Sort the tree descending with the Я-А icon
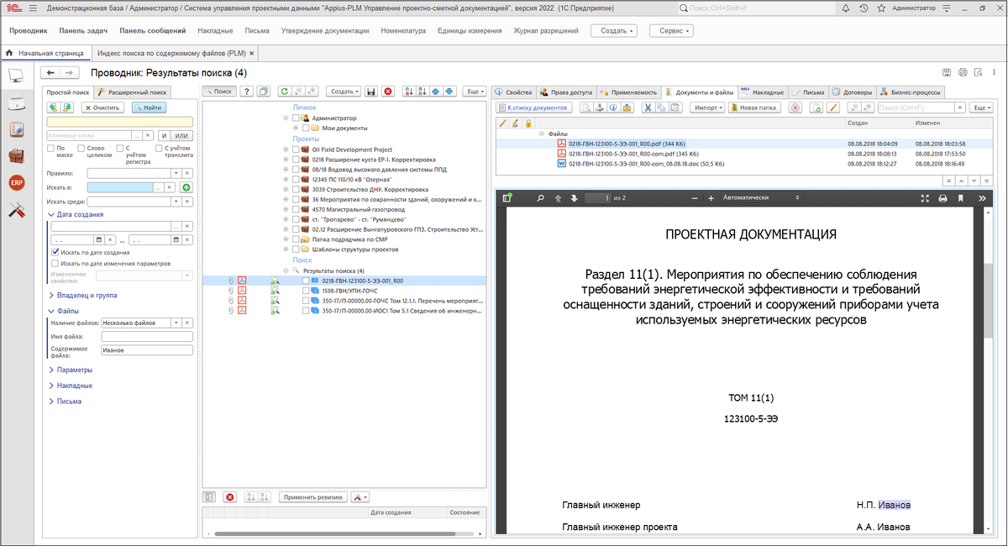 423,91
